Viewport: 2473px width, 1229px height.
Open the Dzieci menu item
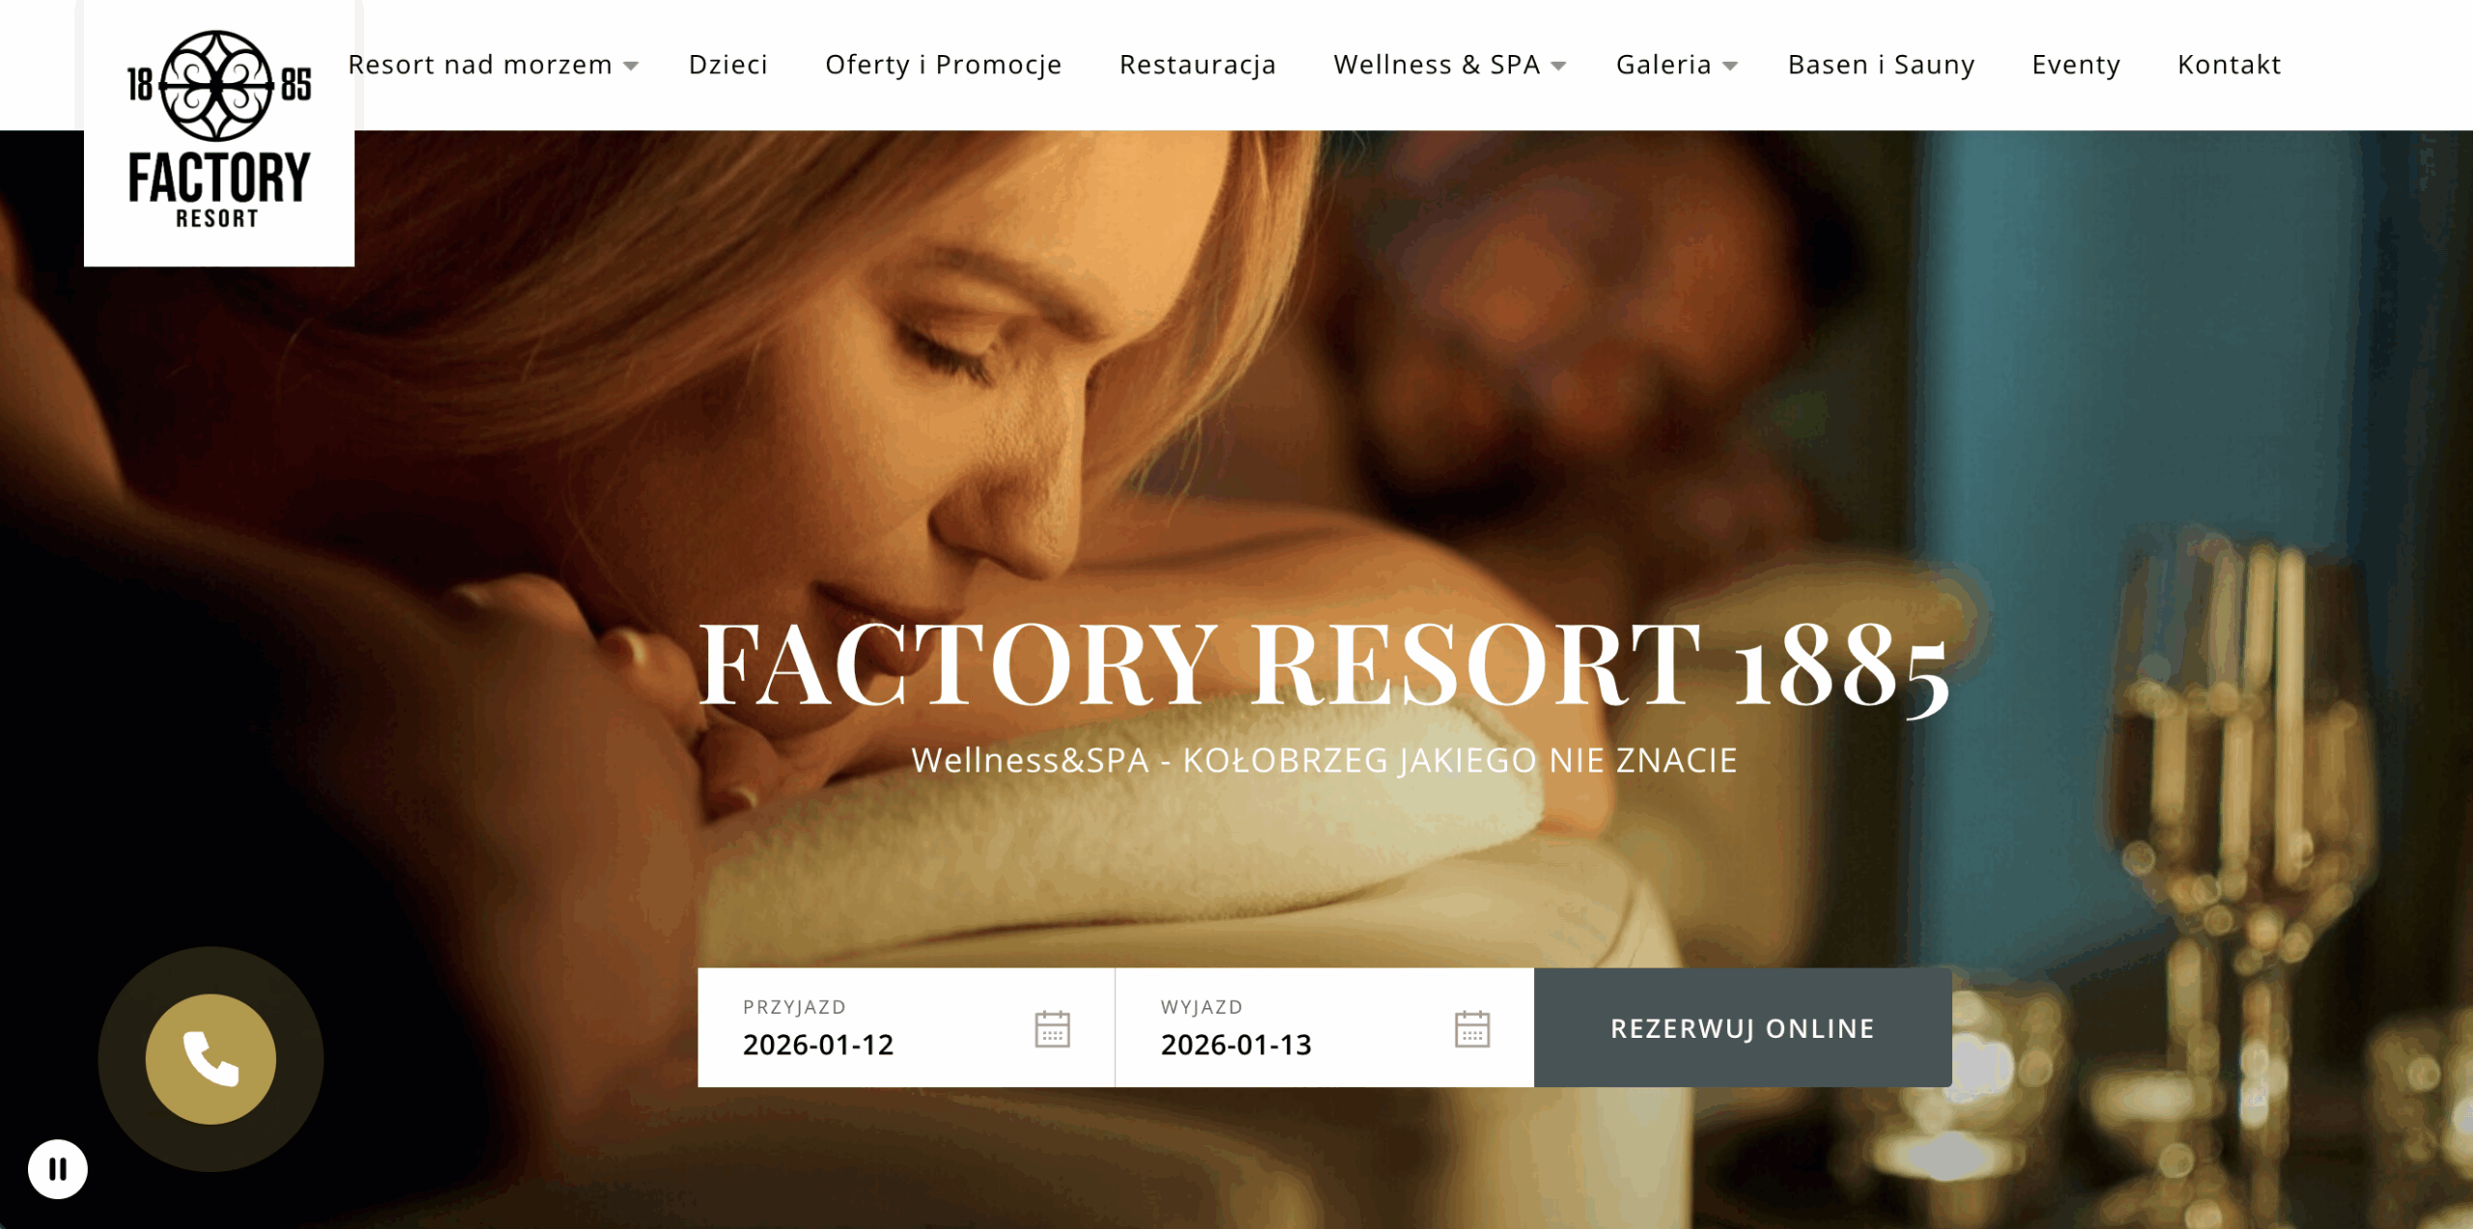pos(728,65)
